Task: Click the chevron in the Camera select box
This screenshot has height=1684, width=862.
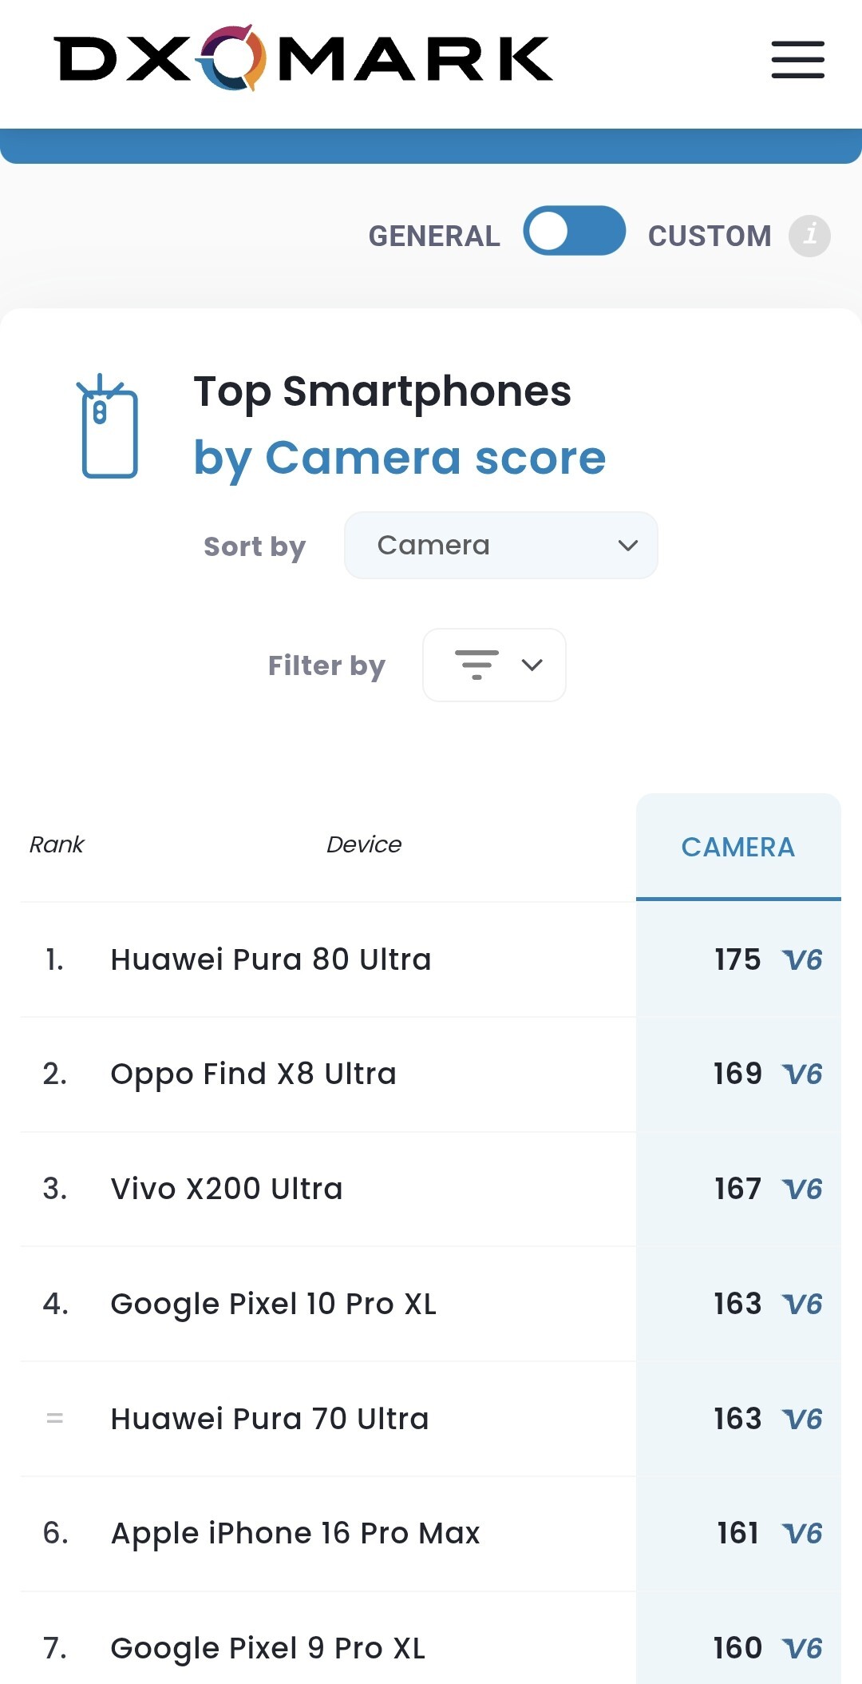Action: coord(628,546)
